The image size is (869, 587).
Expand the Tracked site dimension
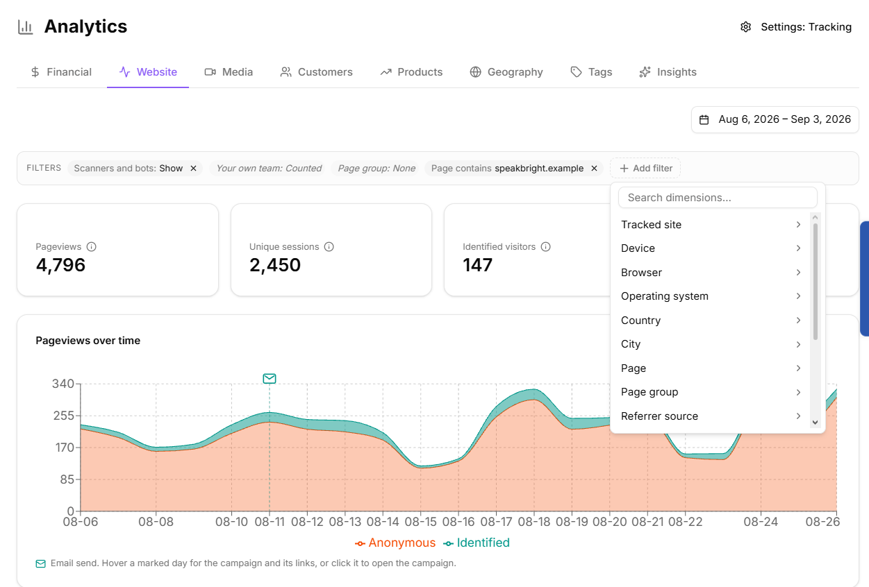[x=711, y=225]
